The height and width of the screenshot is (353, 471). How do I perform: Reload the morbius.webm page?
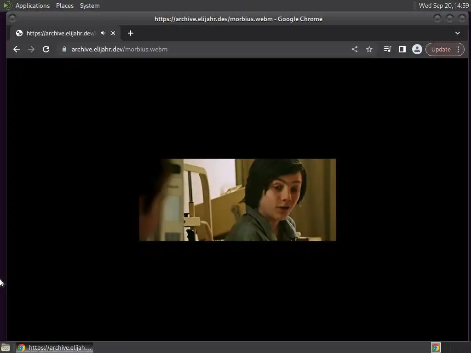point(46,49)
